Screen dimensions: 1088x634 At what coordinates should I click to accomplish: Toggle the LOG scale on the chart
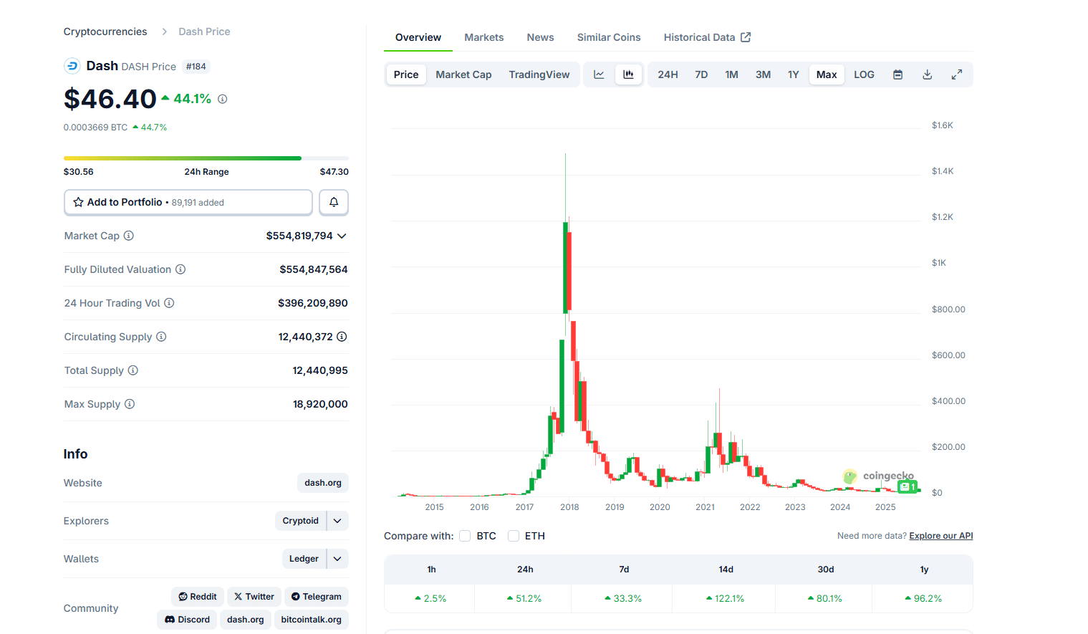[x=863, y=74]
